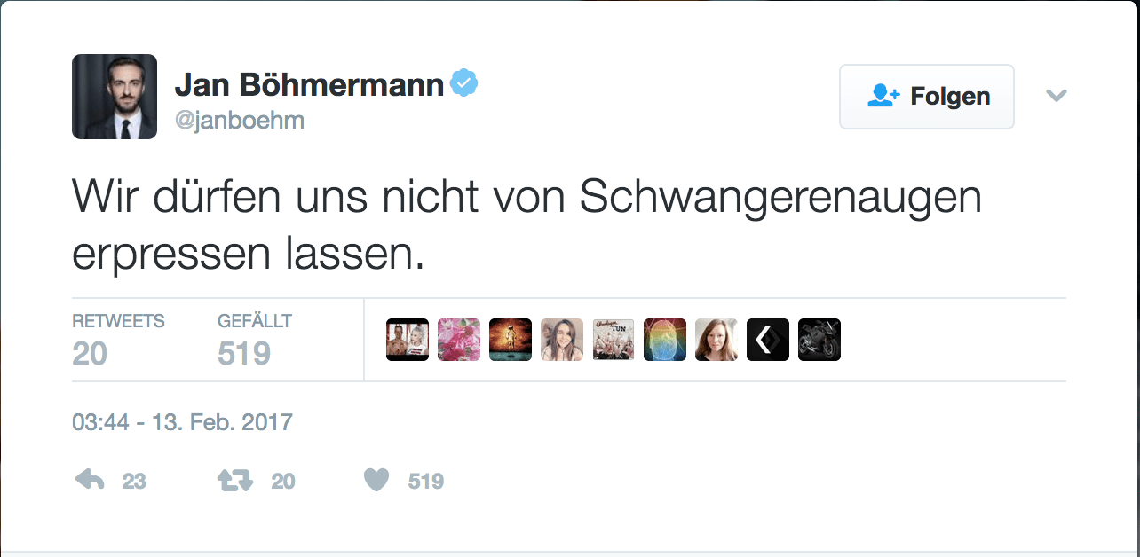The width and height of the screenshot is (1140, 557).
Task: Open liker avatar showing an astronaut
Action: pyautogui.click(x=511, y=340)
